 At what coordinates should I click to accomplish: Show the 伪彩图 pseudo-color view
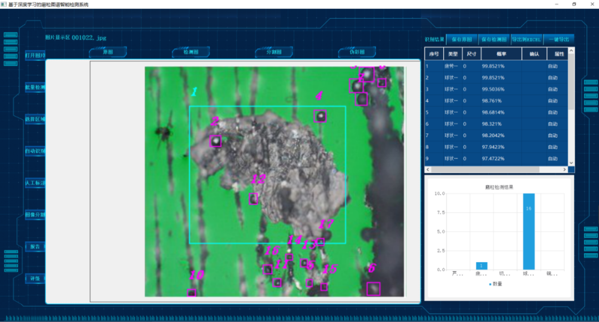[x=357, y=53]
